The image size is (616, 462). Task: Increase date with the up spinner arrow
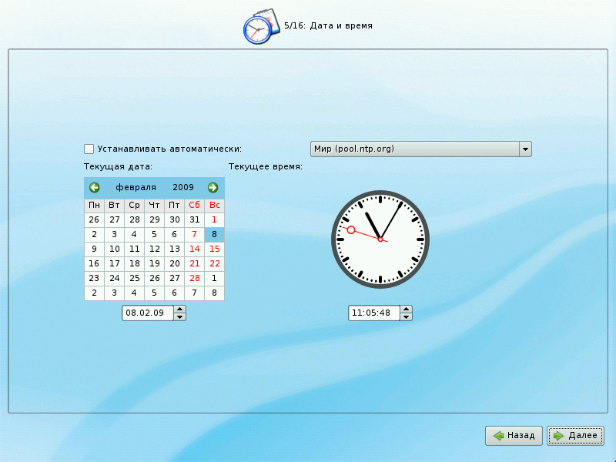[x=179, y=310]
